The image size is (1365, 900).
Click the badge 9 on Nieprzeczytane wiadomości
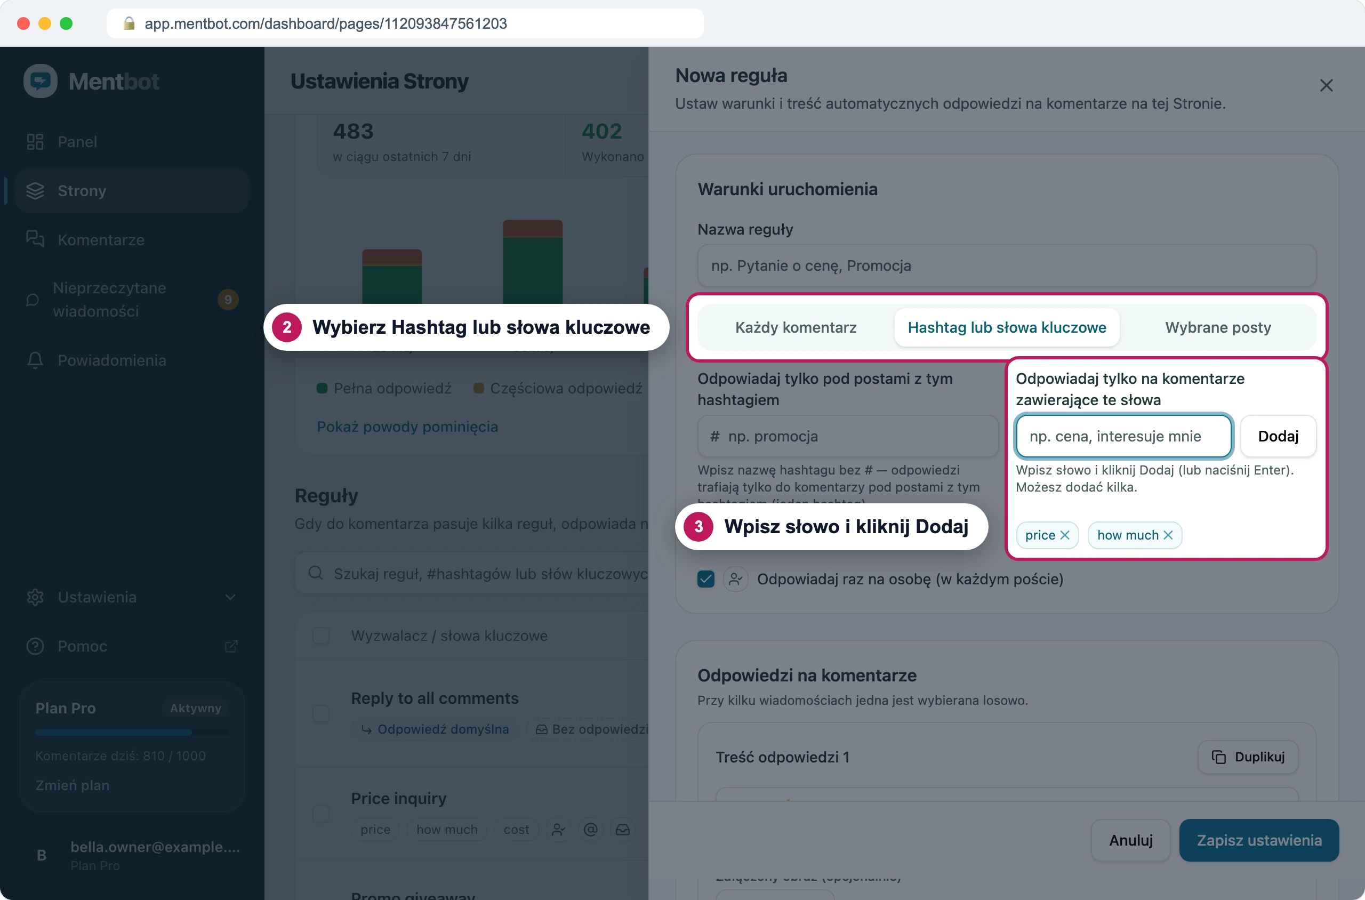point(228,300)
